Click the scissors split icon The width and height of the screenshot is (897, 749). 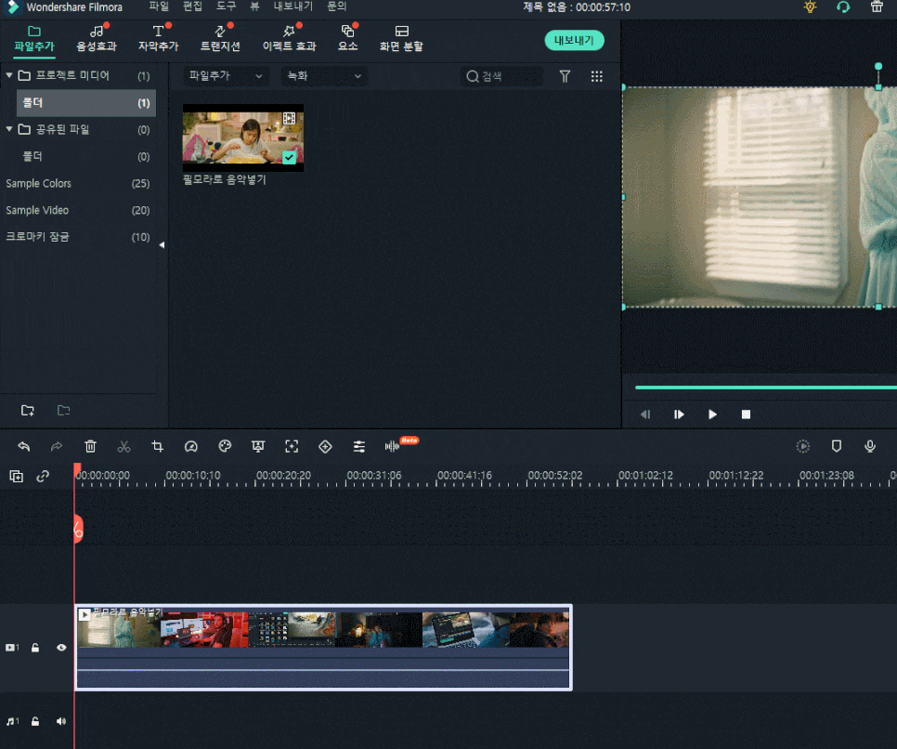coord(123,447)
